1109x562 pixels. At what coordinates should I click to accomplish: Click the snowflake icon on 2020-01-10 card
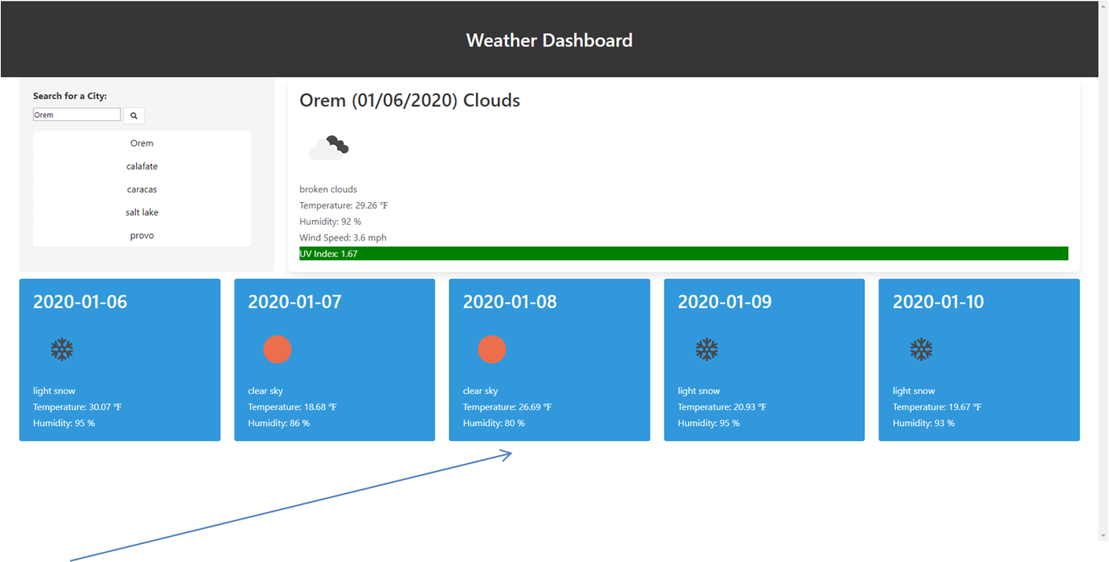pyautogui.click(x=921, y=350)
